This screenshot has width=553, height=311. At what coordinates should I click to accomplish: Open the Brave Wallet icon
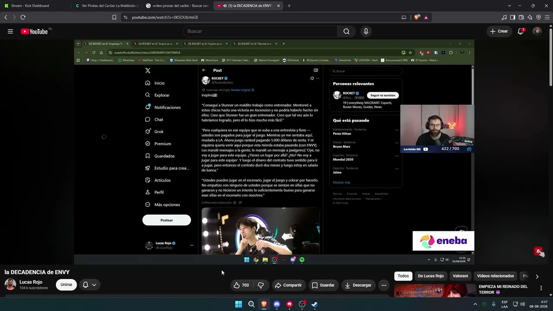521,17
